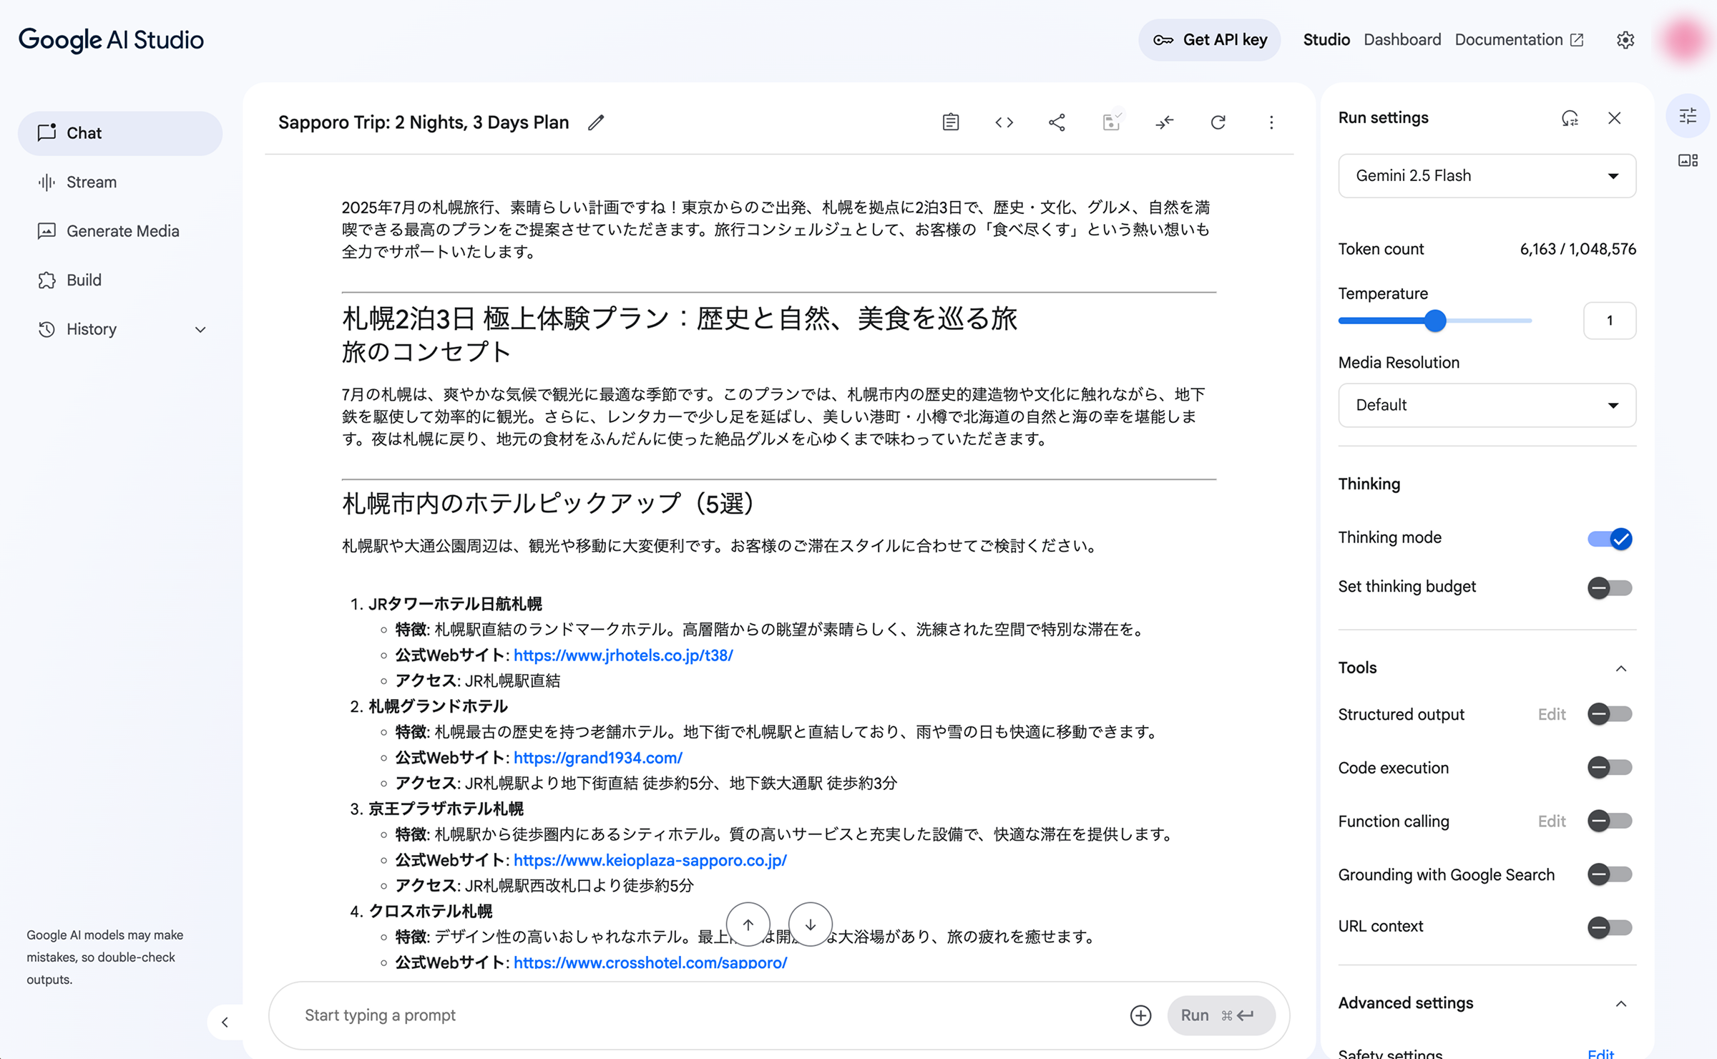Image resolution: width=1717 pixels, height=1059 pixels.
Task: Click the Get code brackets icon
Action: tap(1004, 122)
